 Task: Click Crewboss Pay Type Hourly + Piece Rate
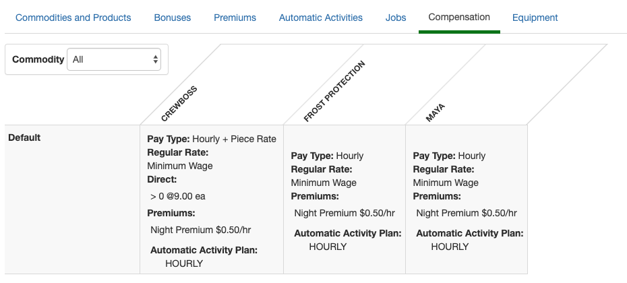click(x=212, y=139)
